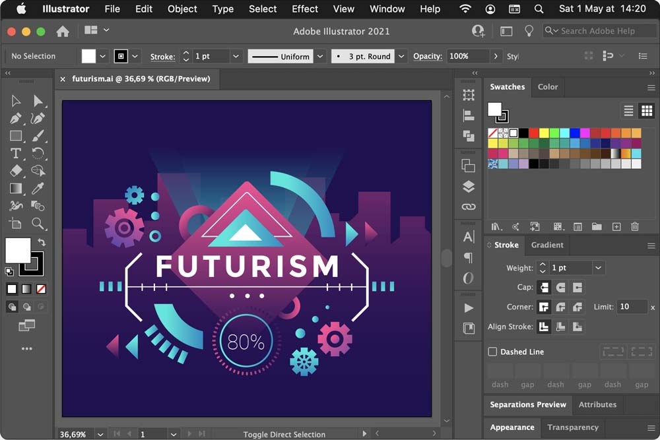Switch to the Gradient tab

pyautogui.click(x=547, y=245)
